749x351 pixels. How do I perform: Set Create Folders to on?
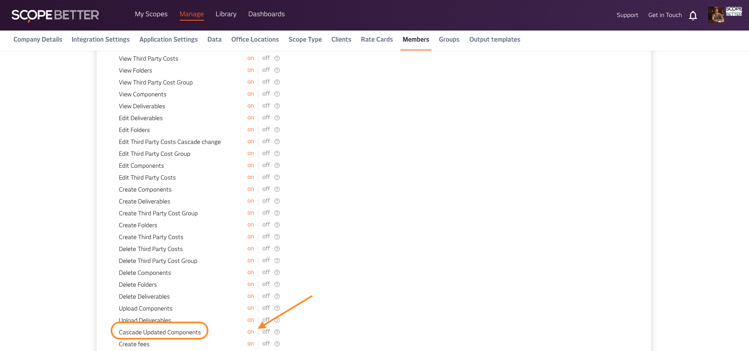[x=250, y=225]
